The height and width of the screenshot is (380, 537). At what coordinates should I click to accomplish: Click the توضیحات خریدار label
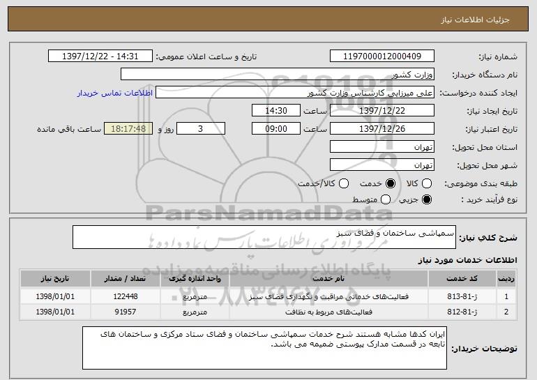[x=484, y=349]
